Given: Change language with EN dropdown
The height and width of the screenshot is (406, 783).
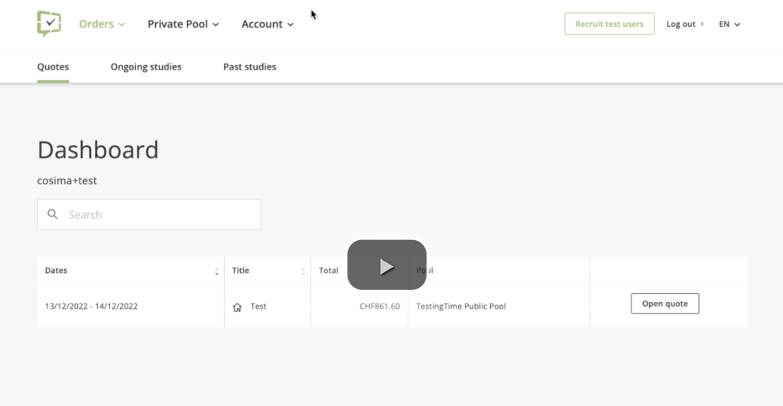Looking at the screenshot, I should coord(729,24).
